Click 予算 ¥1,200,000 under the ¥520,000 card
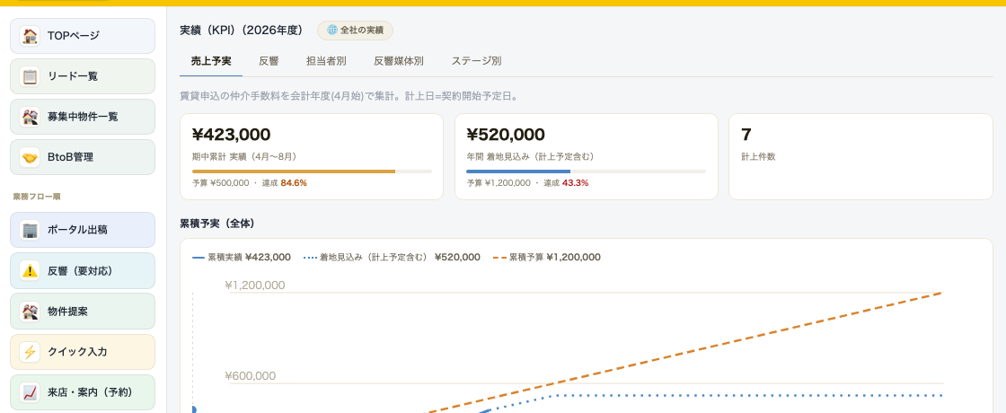The width and height of the screenshot is (1006, 413). (x=499, y=183)
